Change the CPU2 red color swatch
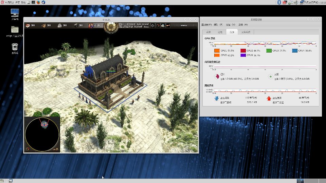The height and width of the screenshot is (183, 326). (243, 50)
